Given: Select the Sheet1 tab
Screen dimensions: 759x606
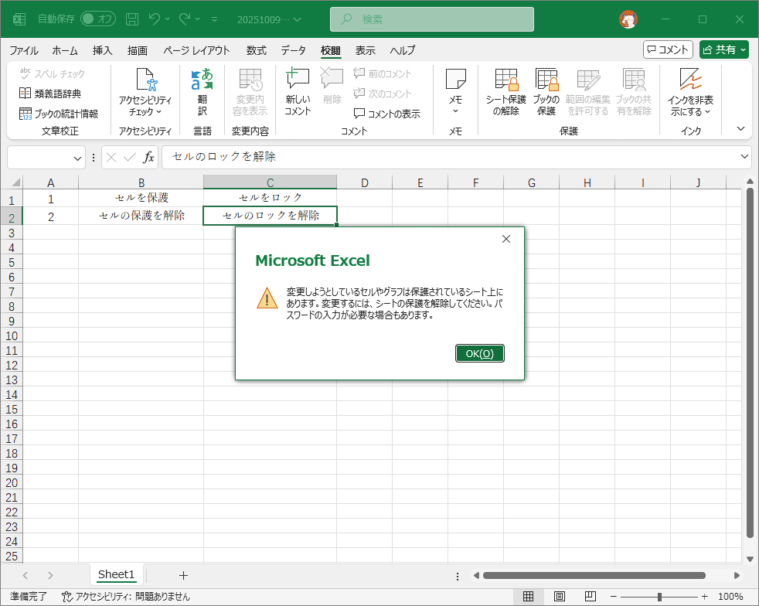Looking at the screenshot, I should [x=116, y=575].
